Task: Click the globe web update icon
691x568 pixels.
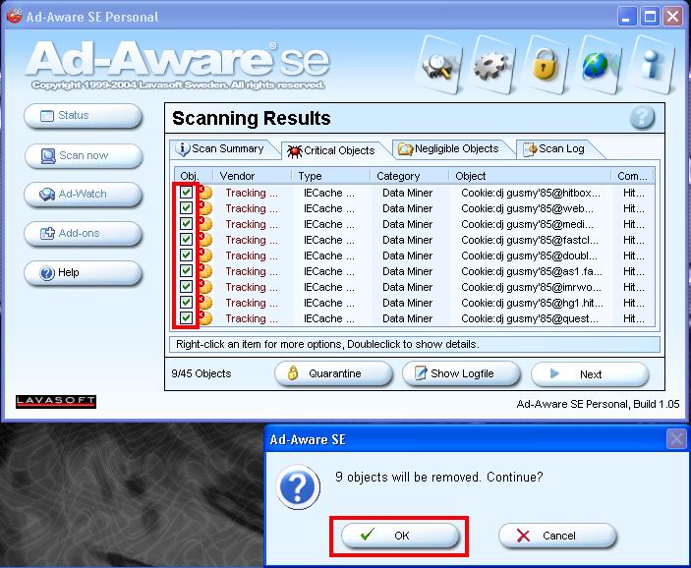Action: pos(598,65)
